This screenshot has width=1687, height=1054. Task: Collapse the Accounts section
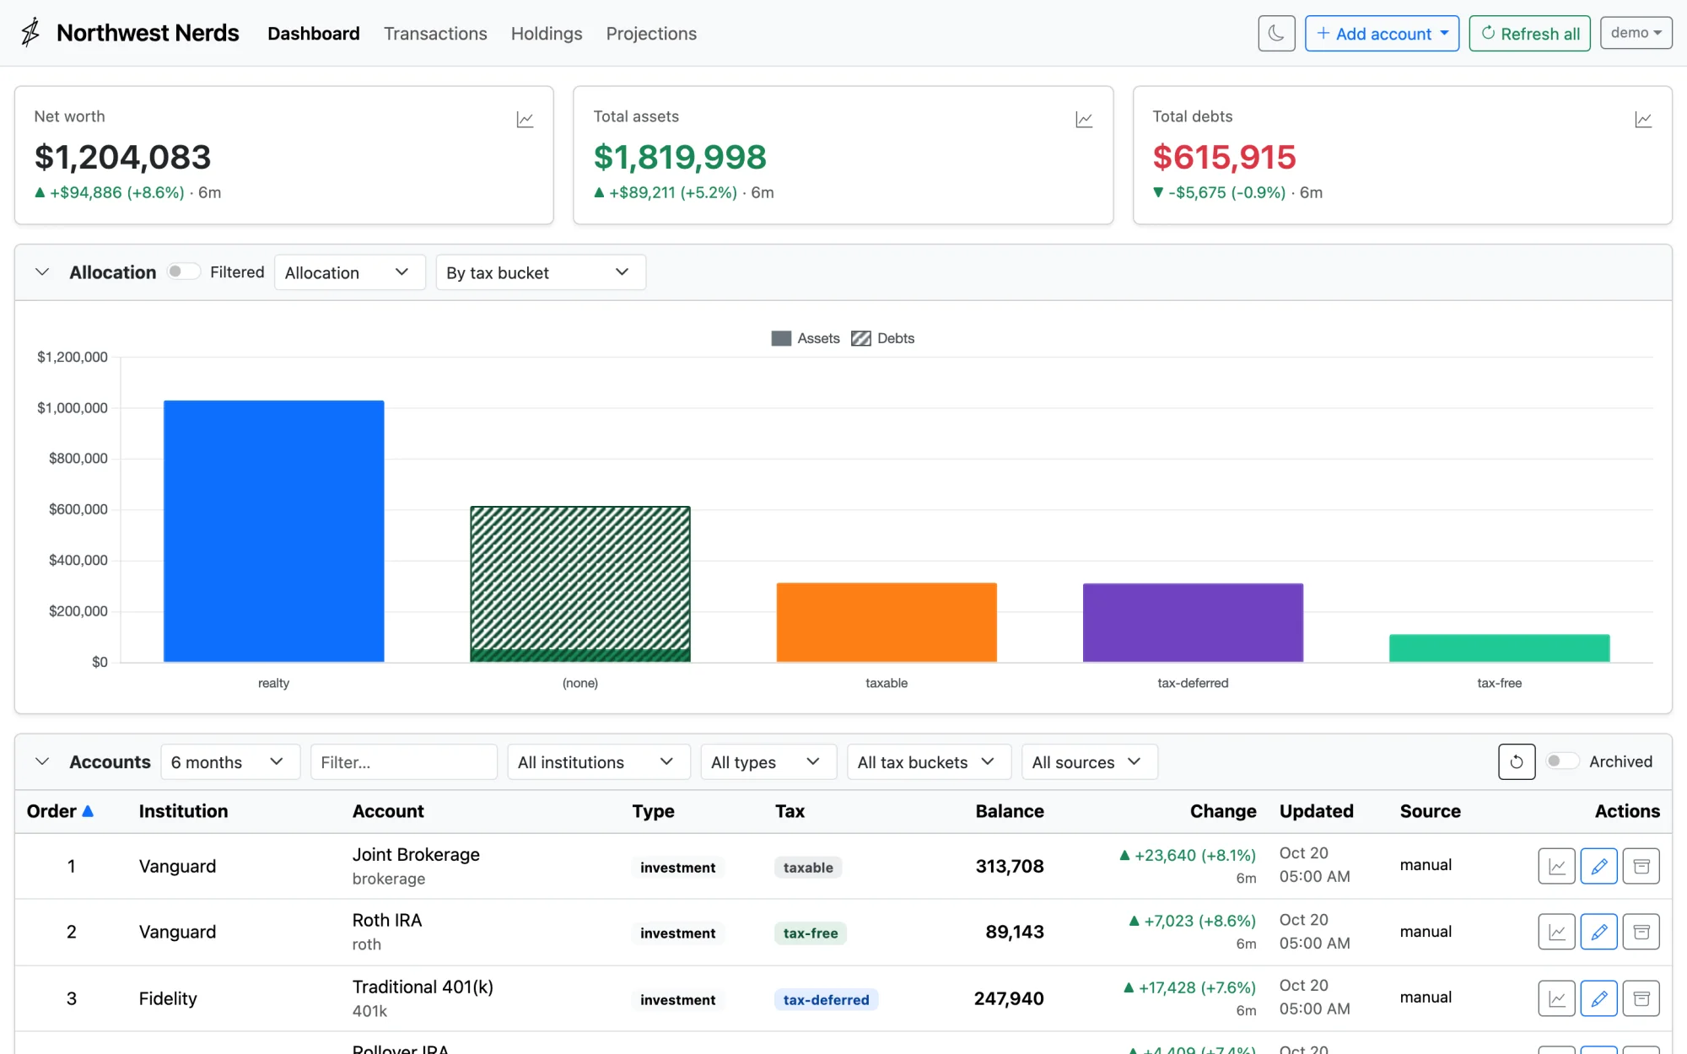(x=42, y=761)
